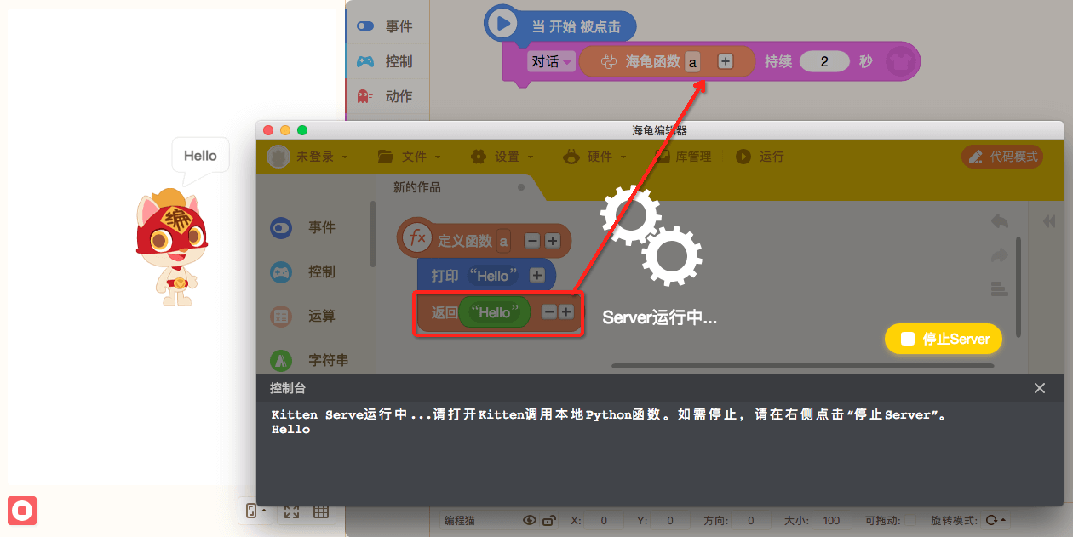Click the X coordinate field
The image size is (1073, 537).
[603, 520]
